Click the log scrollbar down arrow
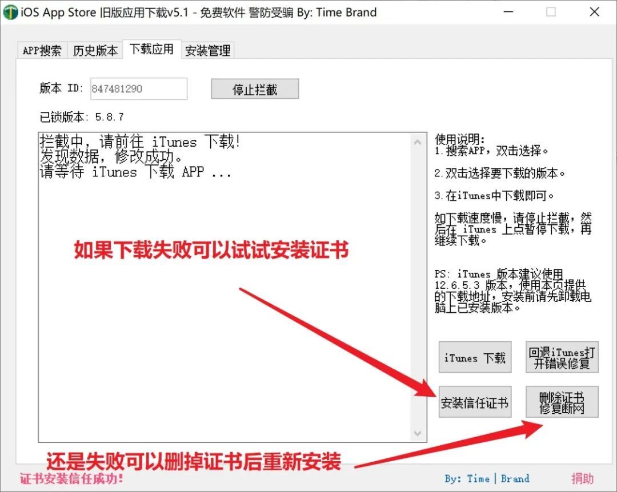The height and width of the screenshot is (492, 617). click(x=418, y=433)
